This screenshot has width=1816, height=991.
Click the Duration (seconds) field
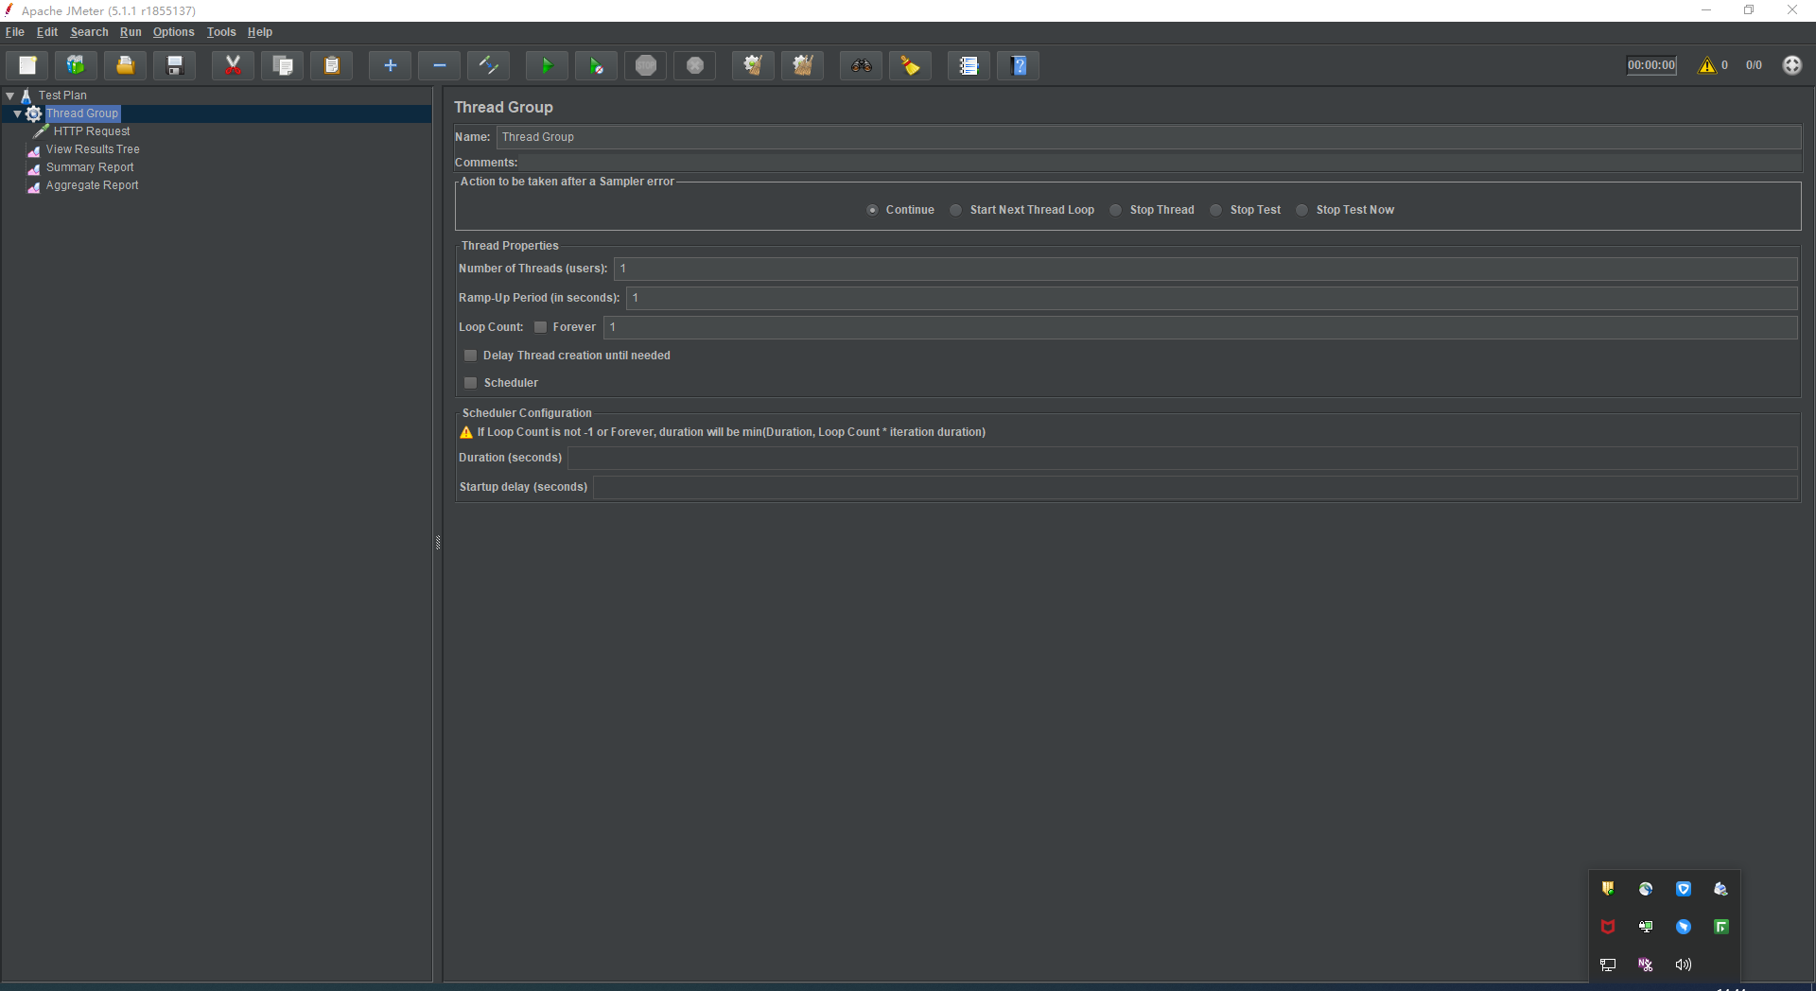1182,458
